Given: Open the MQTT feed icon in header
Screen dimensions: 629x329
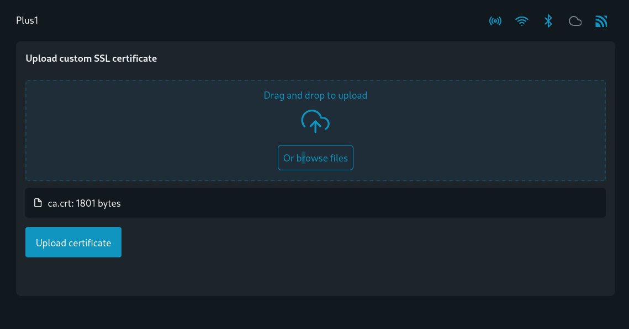Looking at the screenshot, I should [x=601, y=21].
